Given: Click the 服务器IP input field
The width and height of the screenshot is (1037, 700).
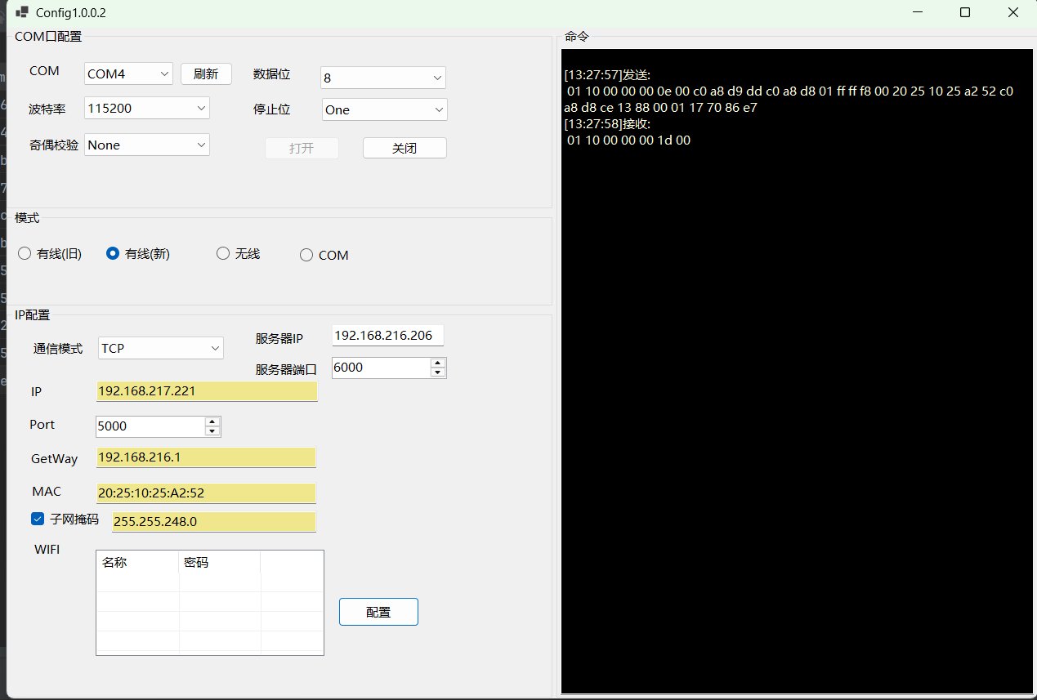Looking at the screenshot, I should click(x=387, y=336).
